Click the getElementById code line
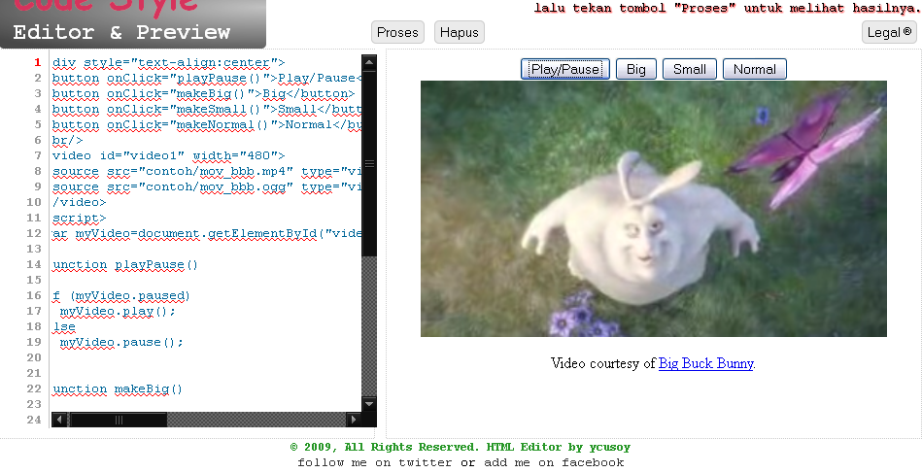This screenshot has width=922, height=473. [x=206, y=233]
